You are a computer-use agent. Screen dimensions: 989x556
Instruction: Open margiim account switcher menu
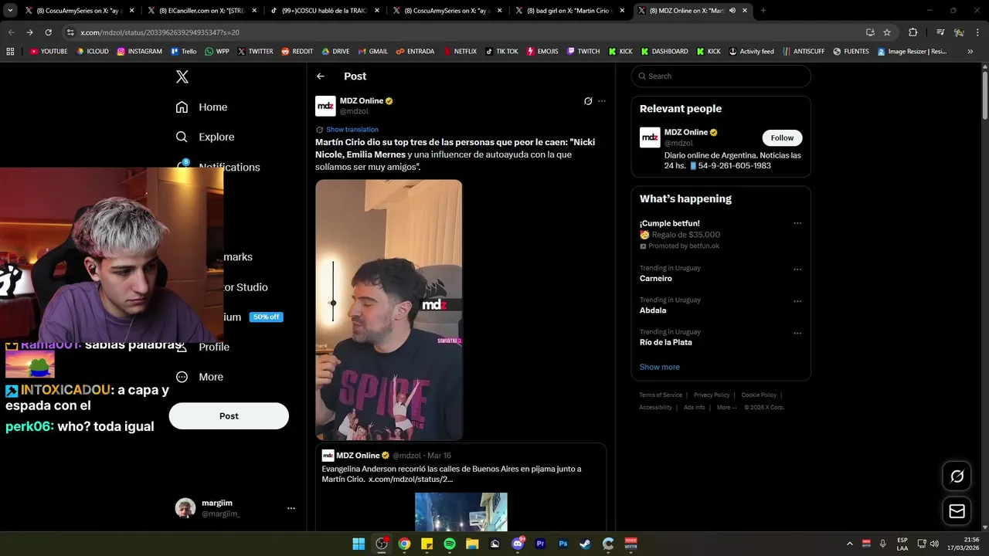tap(291, 508)
